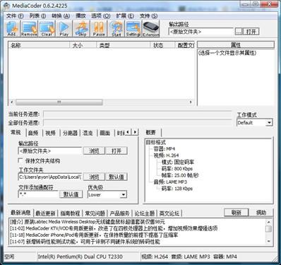Switch to the 分离器 tab
Screen dimensions: 281x265
coord(70,133)
